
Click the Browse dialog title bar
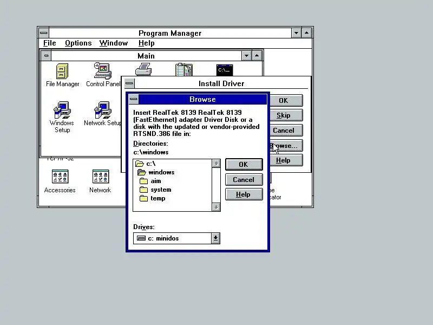(202, 99)
